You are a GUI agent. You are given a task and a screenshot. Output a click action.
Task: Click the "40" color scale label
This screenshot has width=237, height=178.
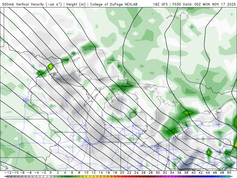[193, 173]
